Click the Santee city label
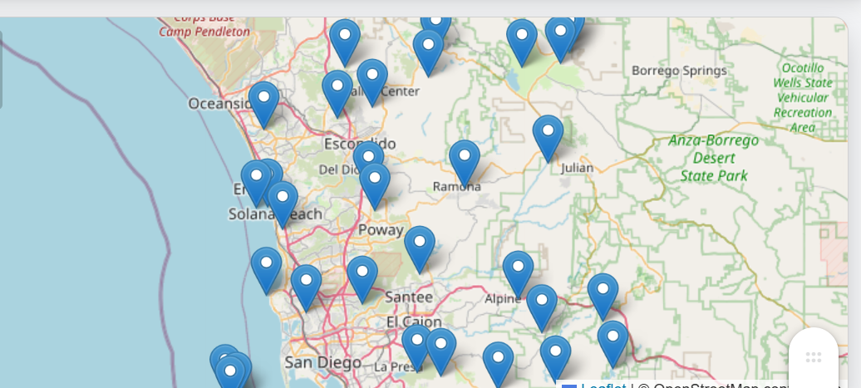This screenshot has height=388, width=861. click(409, 297)
